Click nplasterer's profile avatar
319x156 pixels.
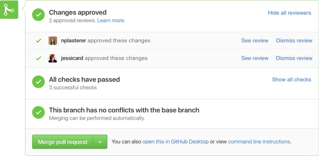coord(52,41)
